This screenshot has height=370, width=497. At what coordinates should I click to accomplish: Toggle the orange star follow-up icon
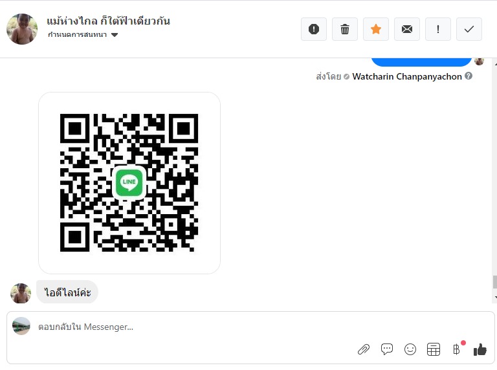[376, 29]
